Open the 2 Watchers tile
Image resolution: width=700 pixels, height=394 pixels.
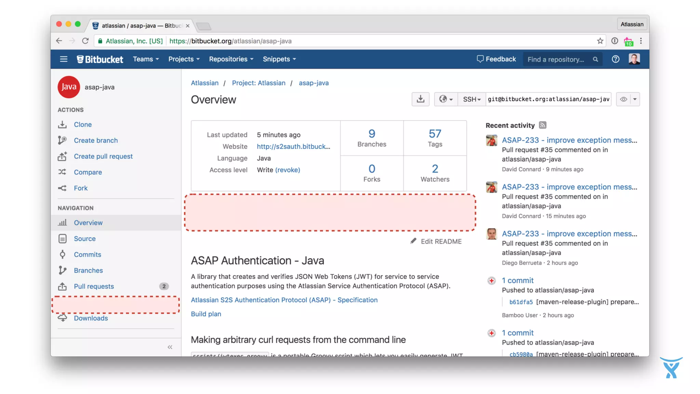click(435, 173)
